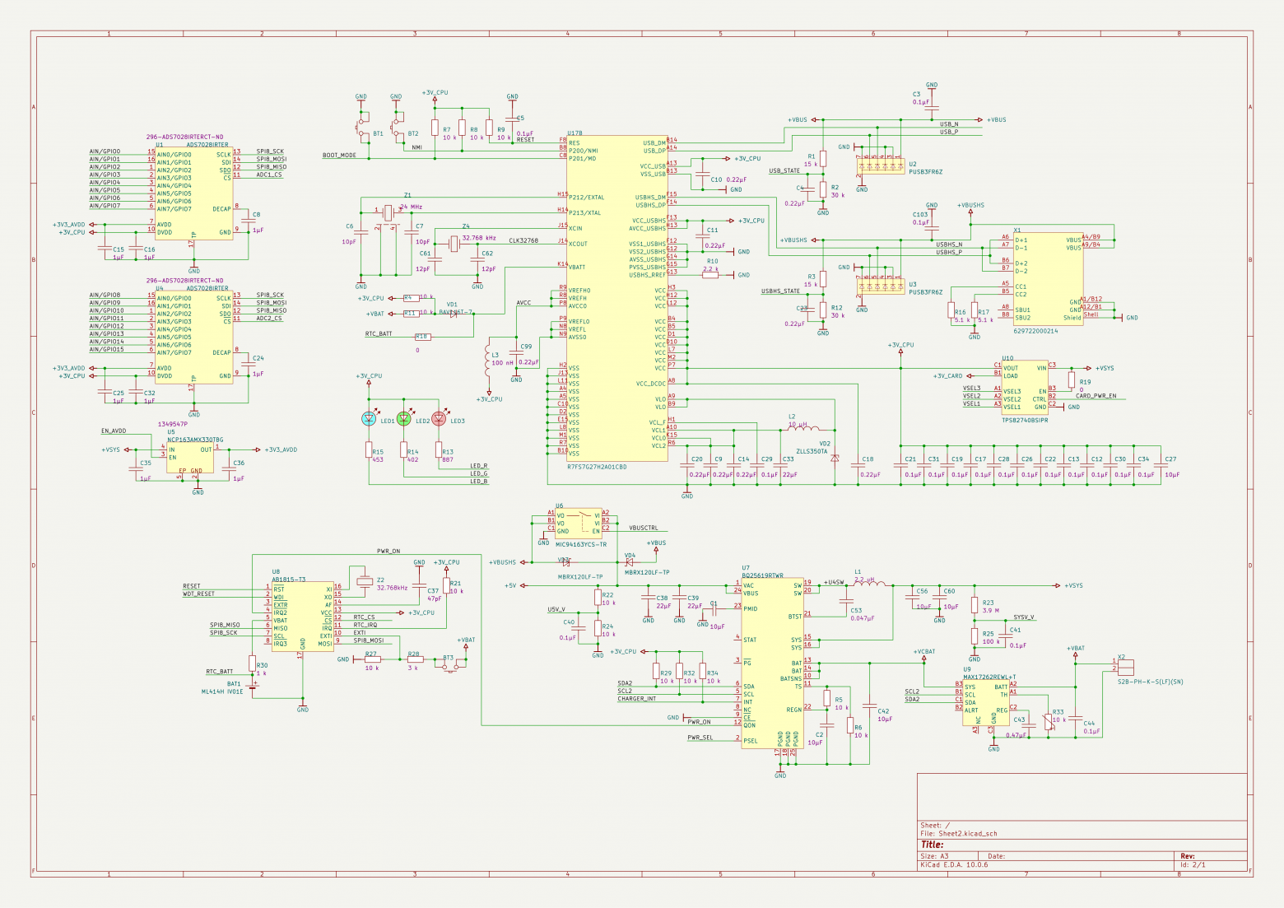Click the U7 BQ25619RTWR charger symbol
The height and width of the screenshot is (908, 1284).
click(772, 664)
